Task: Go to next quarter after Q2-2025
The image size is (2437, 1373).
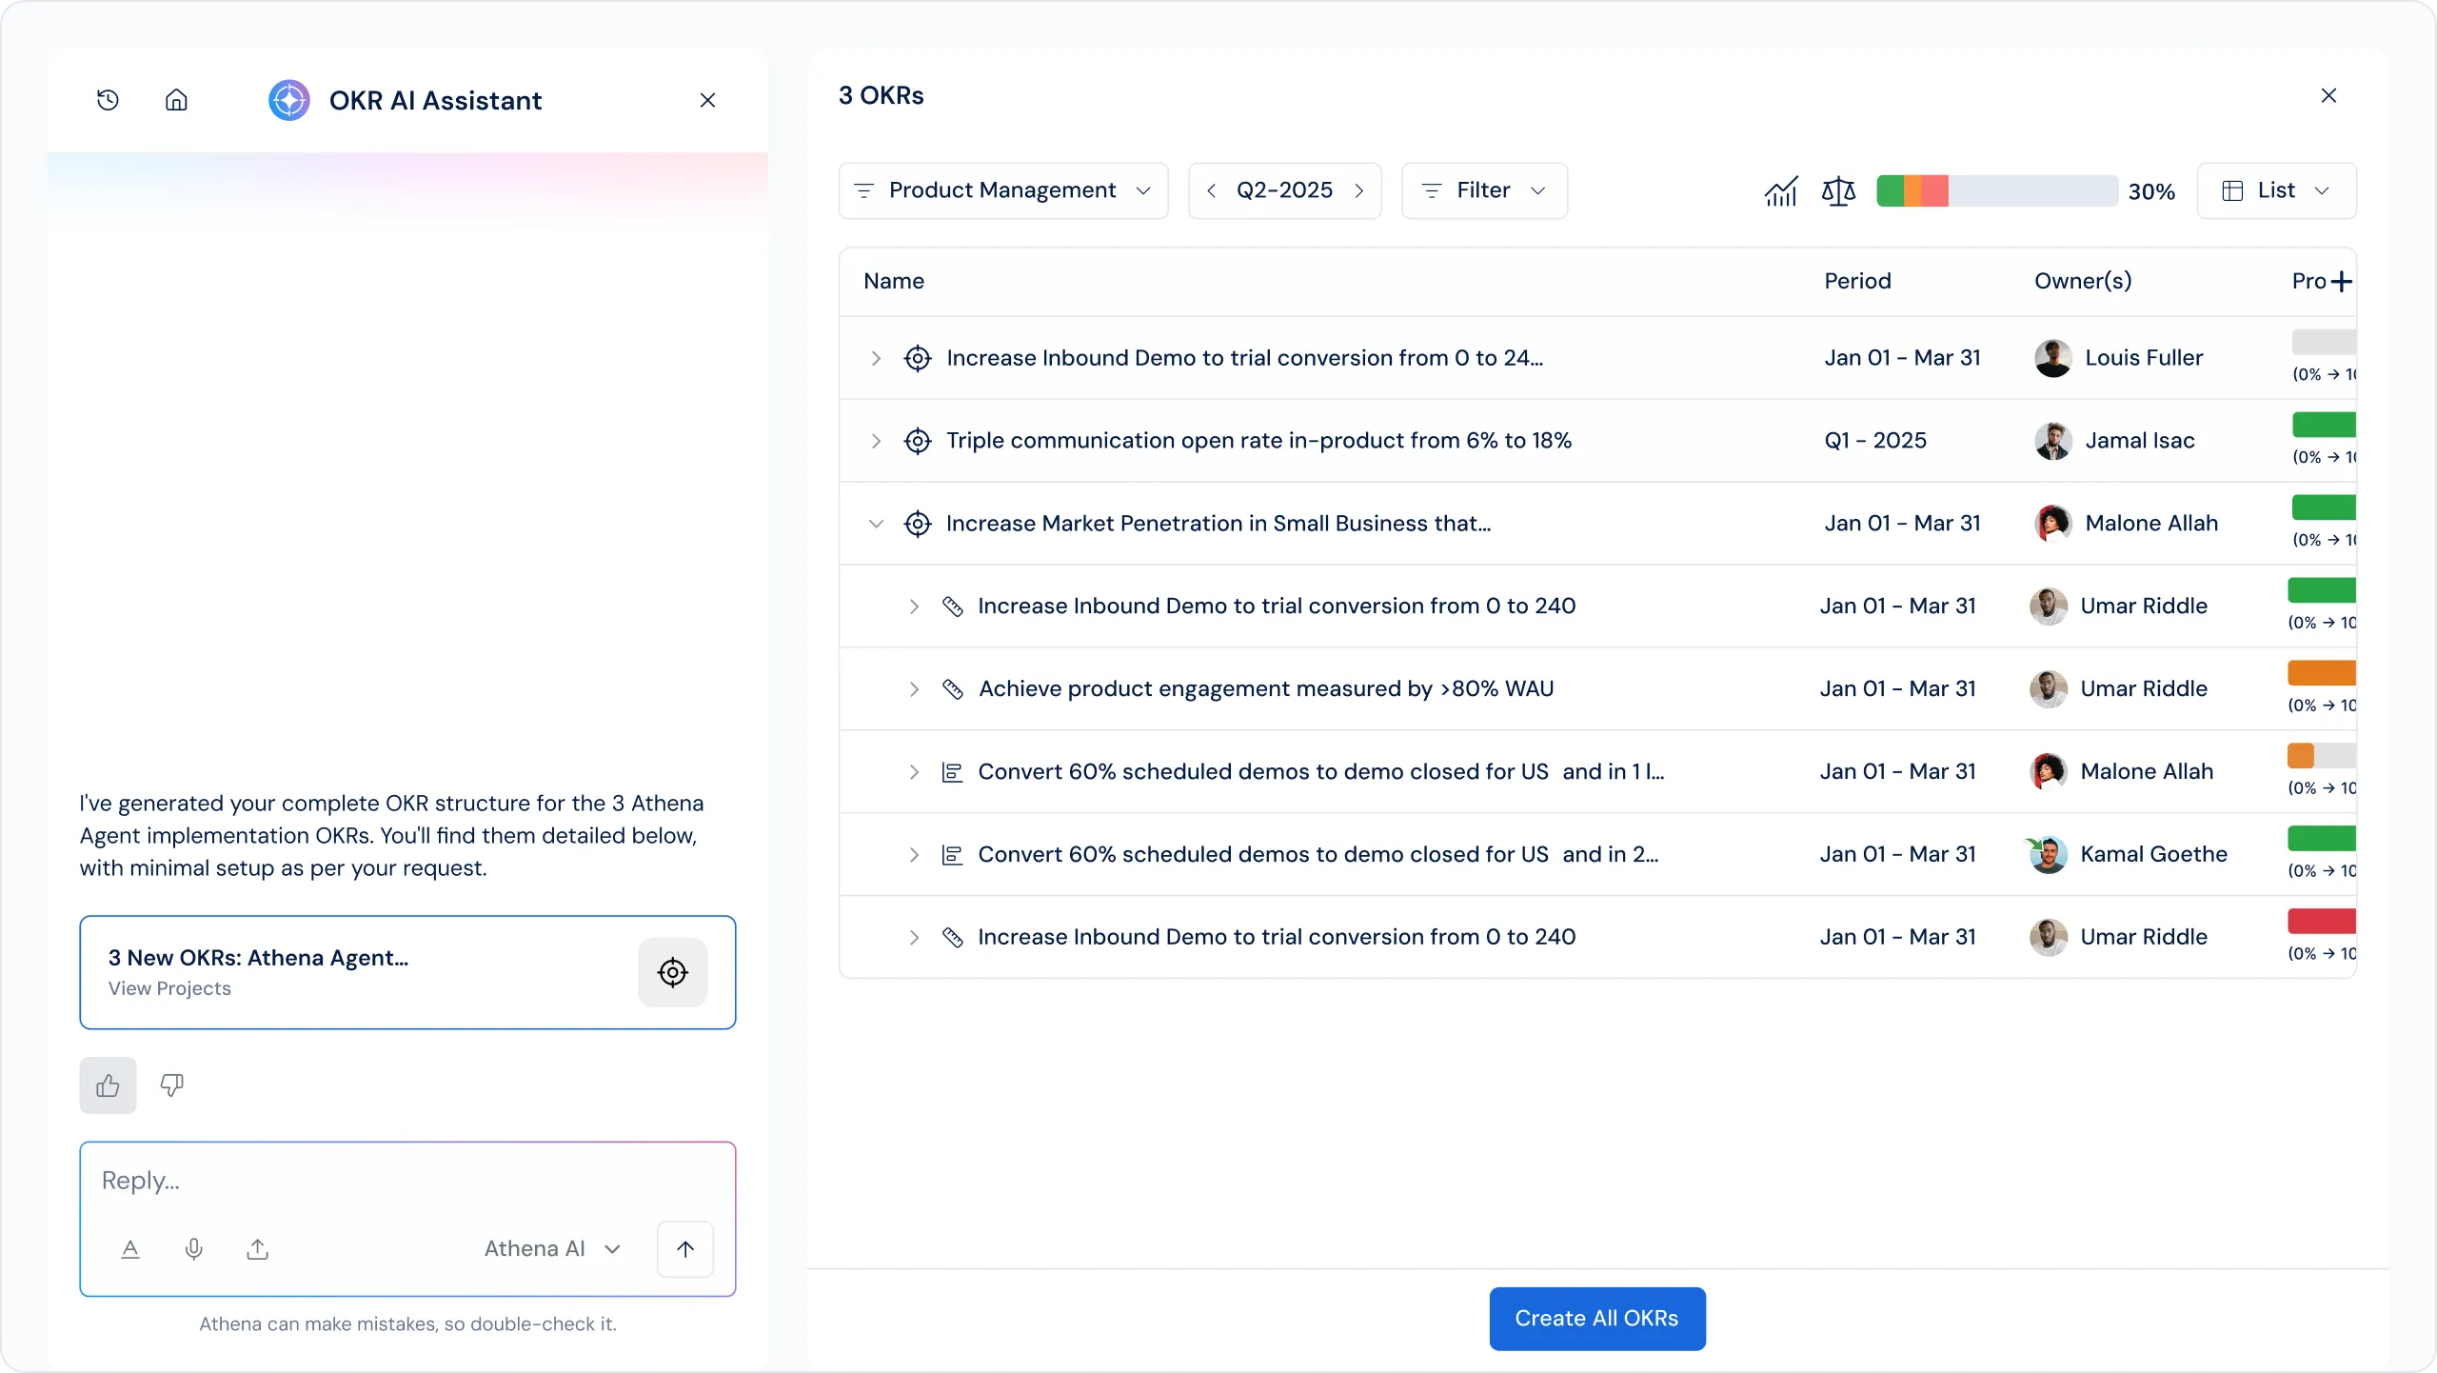Action: point(1359,190)
